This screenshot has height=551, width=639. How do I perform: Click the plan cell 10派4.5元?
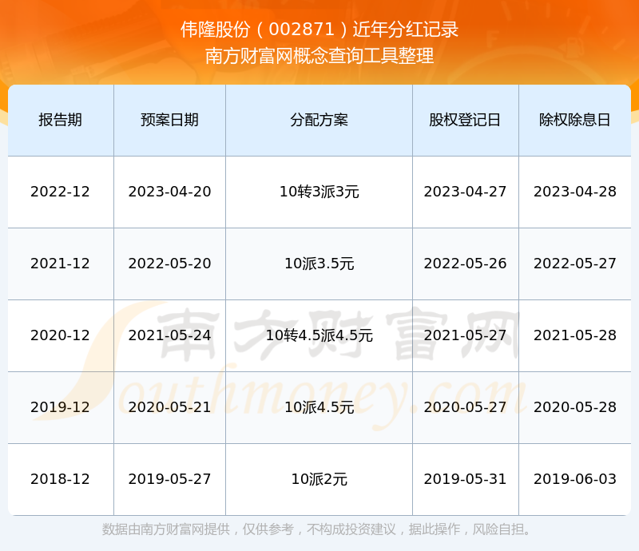pos(319,406)
